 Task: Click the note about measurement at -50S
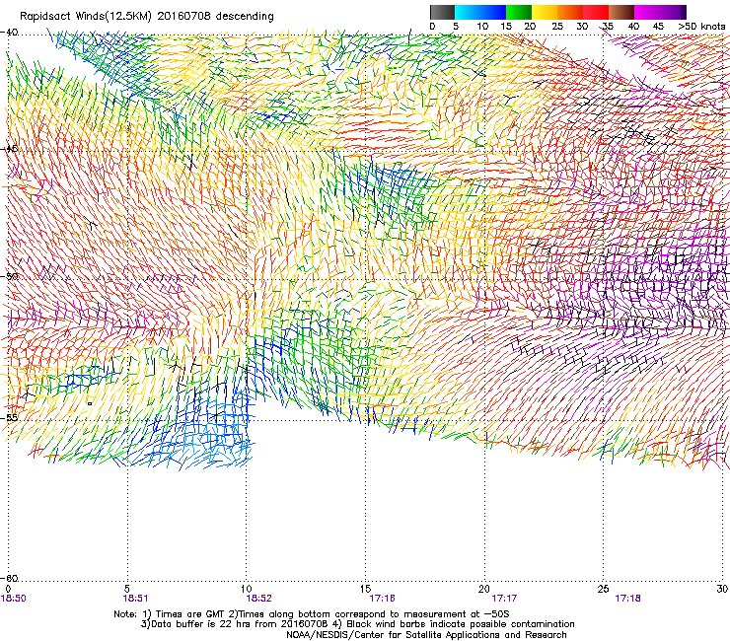[371, 614]
